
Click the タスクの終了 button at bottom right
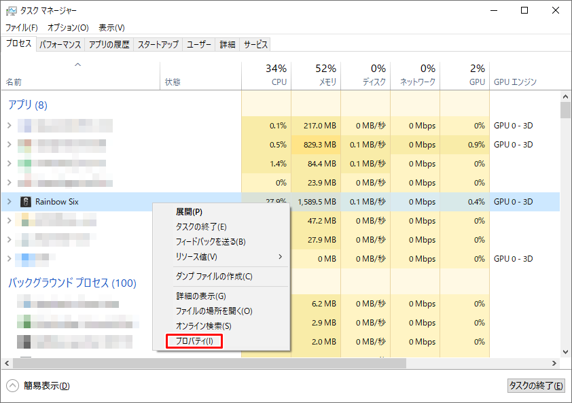pyautogui.click(x=537, y=385)
